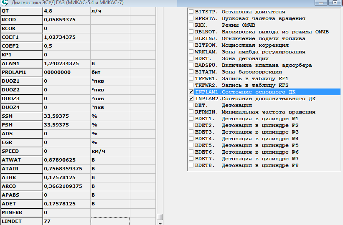The image size is (343, 225).
Task: Click the FSM value 33,59375
Action: coord(66,125)
